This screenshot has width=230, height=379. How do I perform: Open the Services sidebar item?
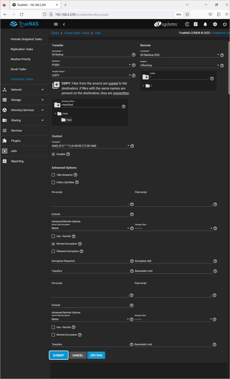point(24,131)
